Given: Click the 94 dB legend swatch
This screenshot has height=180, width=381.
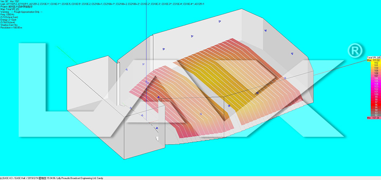Looking at the screenshot, I should pos(375,110).
